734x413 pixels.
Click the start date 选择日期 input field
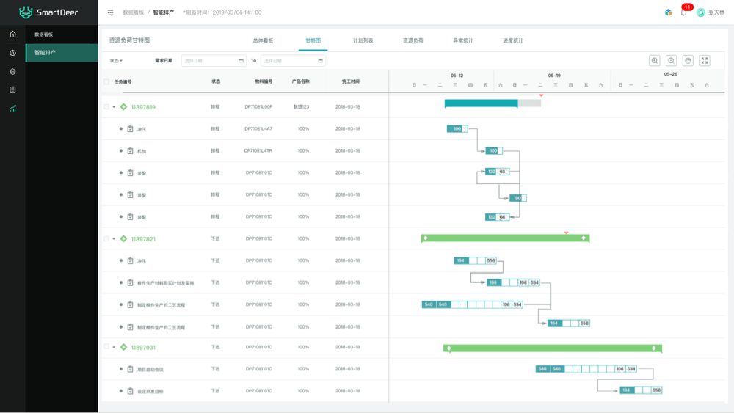213,61
